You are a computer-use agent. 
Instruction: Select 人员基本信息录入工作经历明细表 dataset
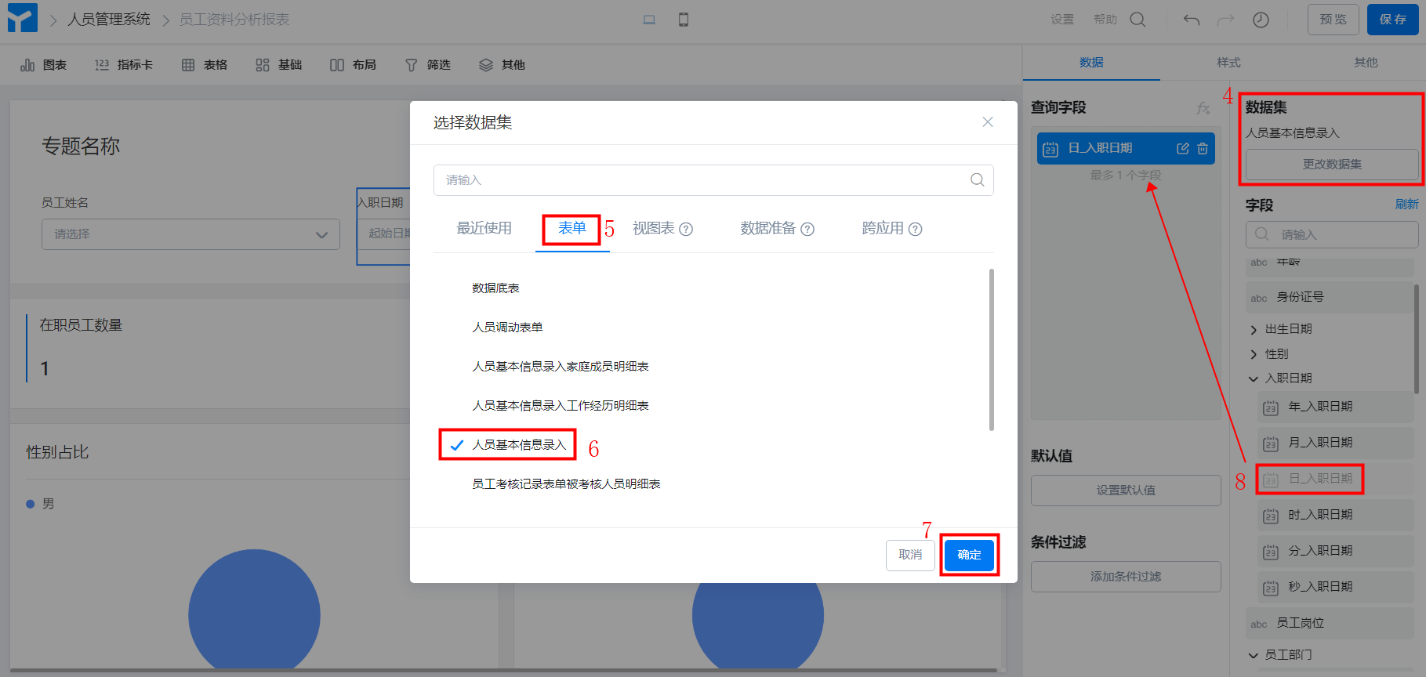[561, 405]
